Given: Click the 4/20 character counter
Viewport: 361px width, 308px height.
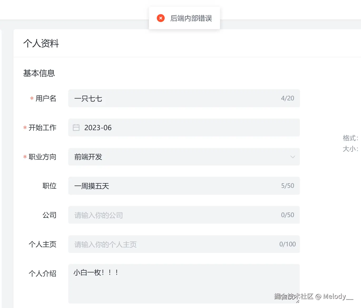Looking at the screenshot, I should [x=287, y=98].
